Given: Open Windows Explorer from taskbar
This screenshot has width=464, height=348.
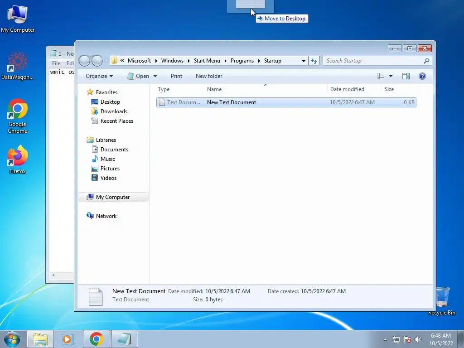Looking at the screenshot, I should click(x=40, y=339).
